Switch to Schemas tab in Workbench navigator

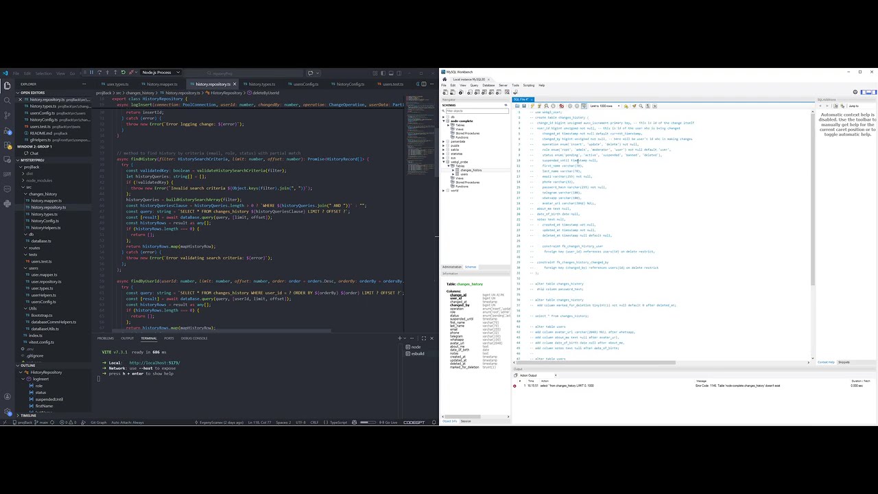[x=471, y=267]
